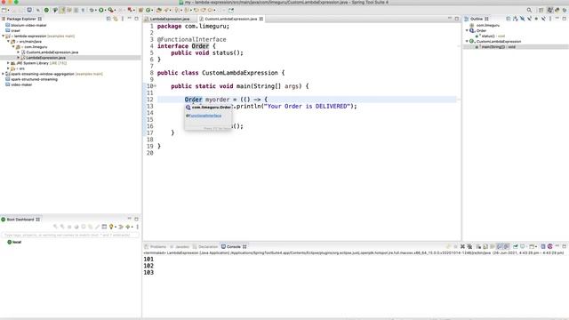Click Remove All Terminated Launches icon
Viewport: 569px width, 320px height.
pyautogui.click(x=469, y=247)
